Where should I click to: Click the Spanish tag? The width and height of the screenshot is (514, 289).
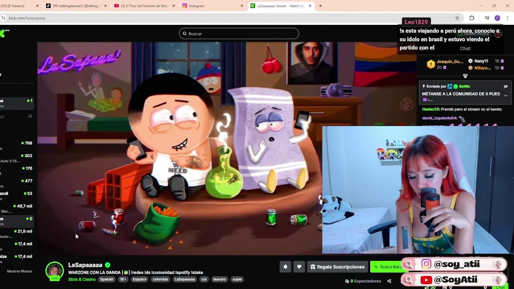(x=107, y=279)
